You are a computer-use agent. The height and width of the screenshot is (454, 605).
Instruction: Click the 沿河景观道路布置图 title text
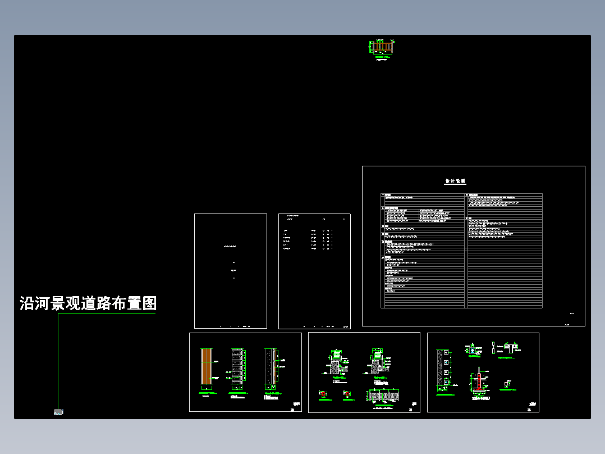88,303
